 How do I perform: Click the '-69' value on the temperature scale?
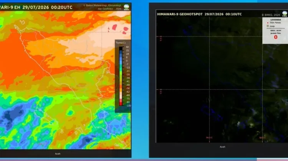127,95
